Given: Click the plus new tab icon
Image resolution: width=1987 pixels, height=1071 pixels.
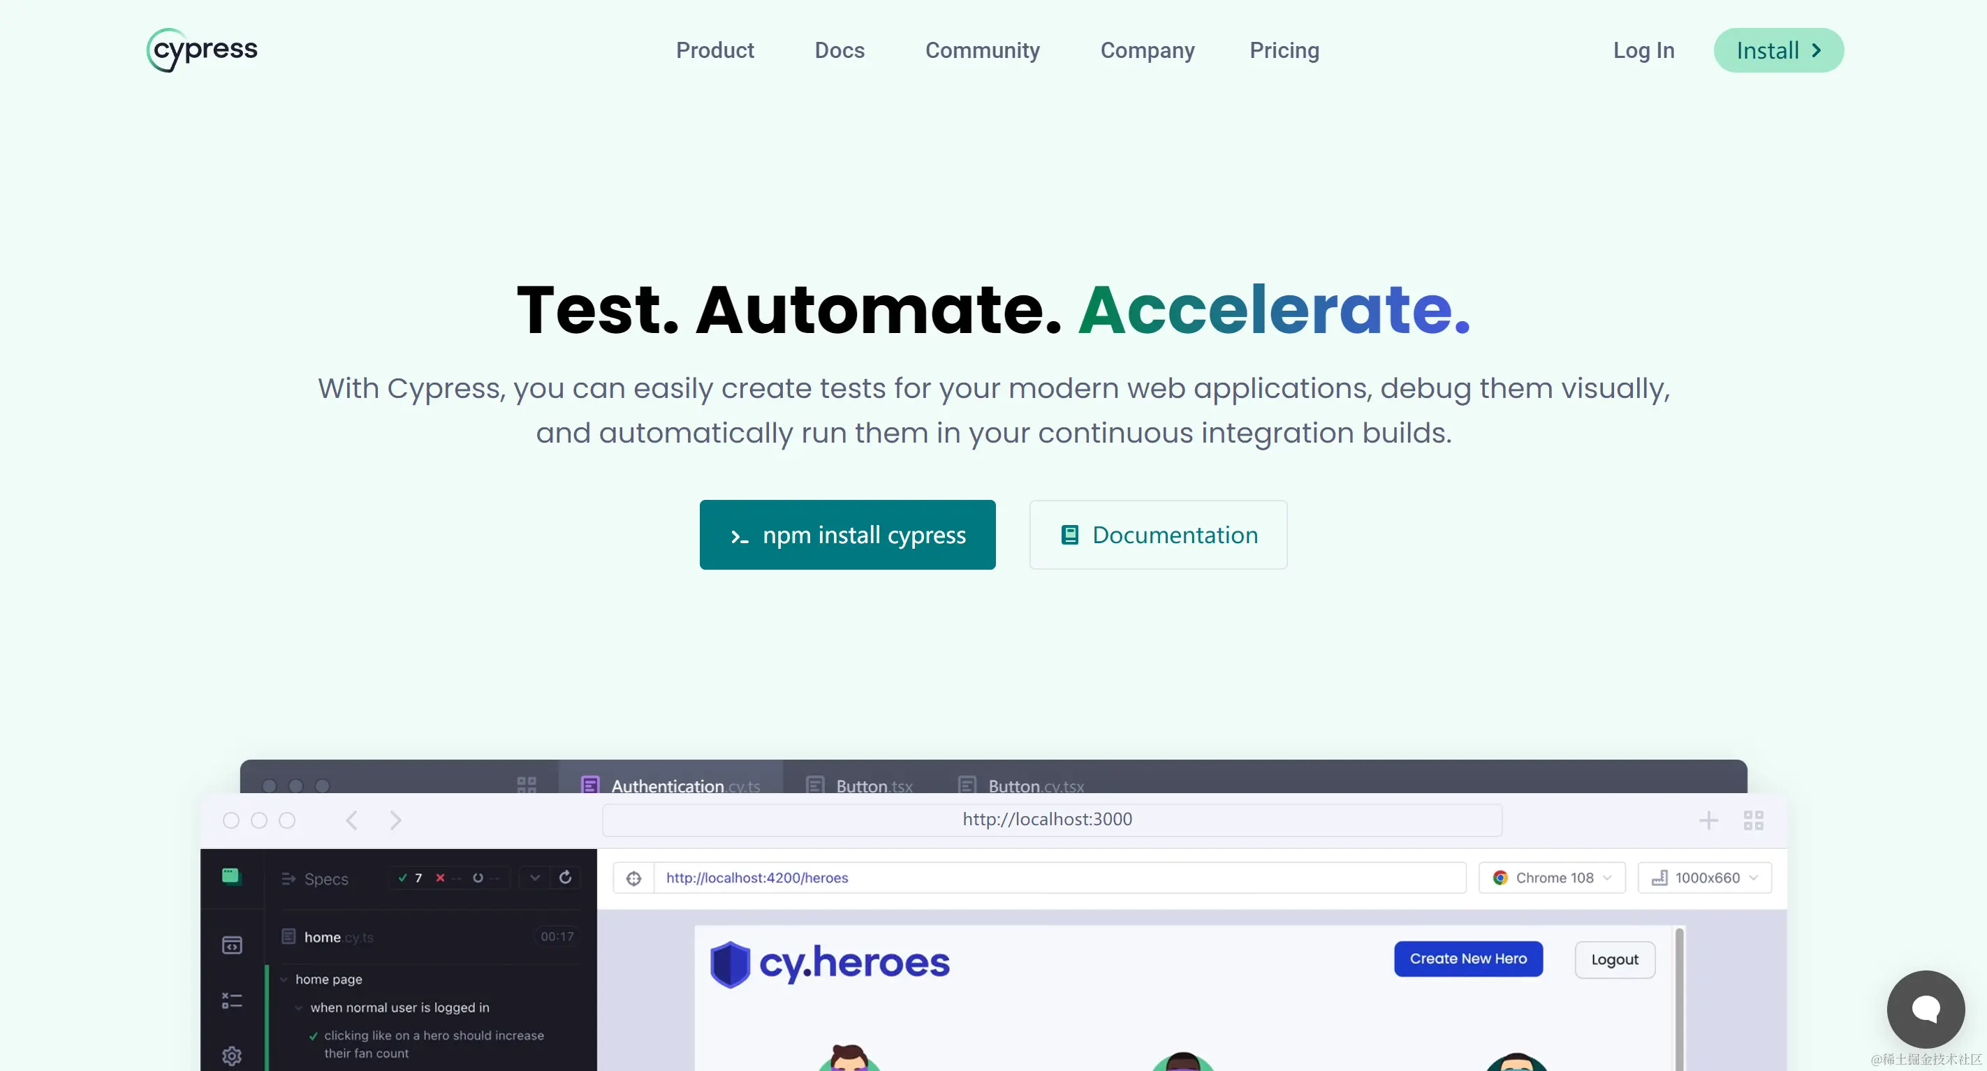Looking at the screenshot, I should click(1708, 820).
